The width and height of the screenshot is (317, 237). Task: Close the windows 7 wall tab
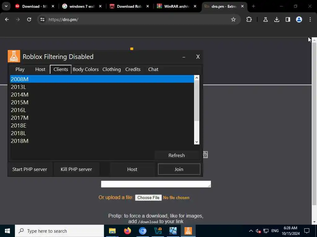[x=100, y=6]
